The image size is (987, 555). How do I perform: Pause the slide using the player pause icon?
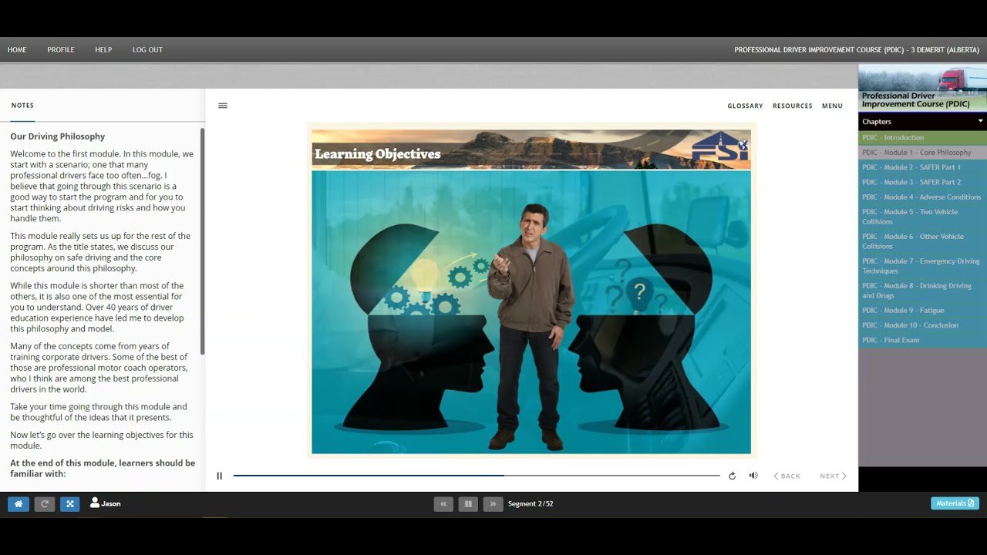click(x=219, y=476)
